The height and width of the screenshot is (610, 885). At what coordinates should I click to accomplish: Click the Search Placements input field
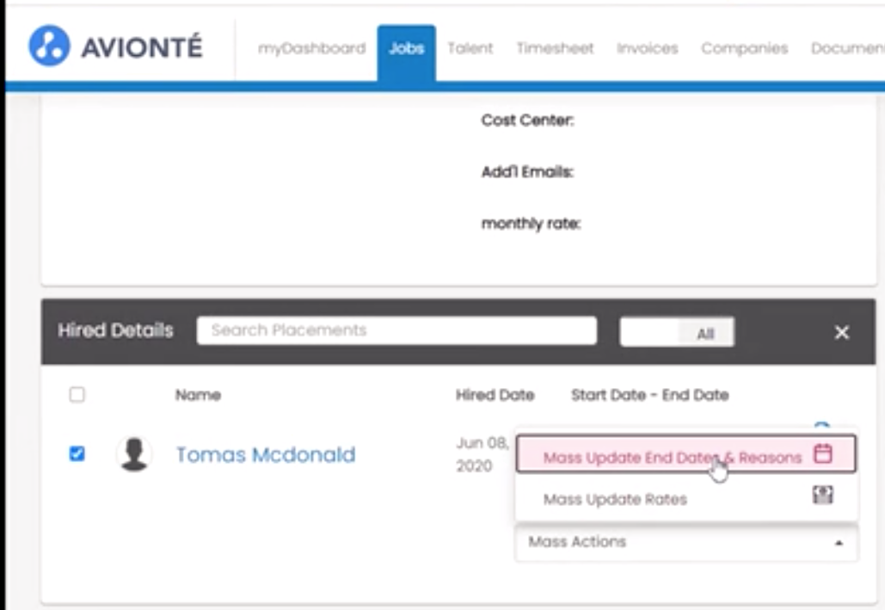(396, 330)
